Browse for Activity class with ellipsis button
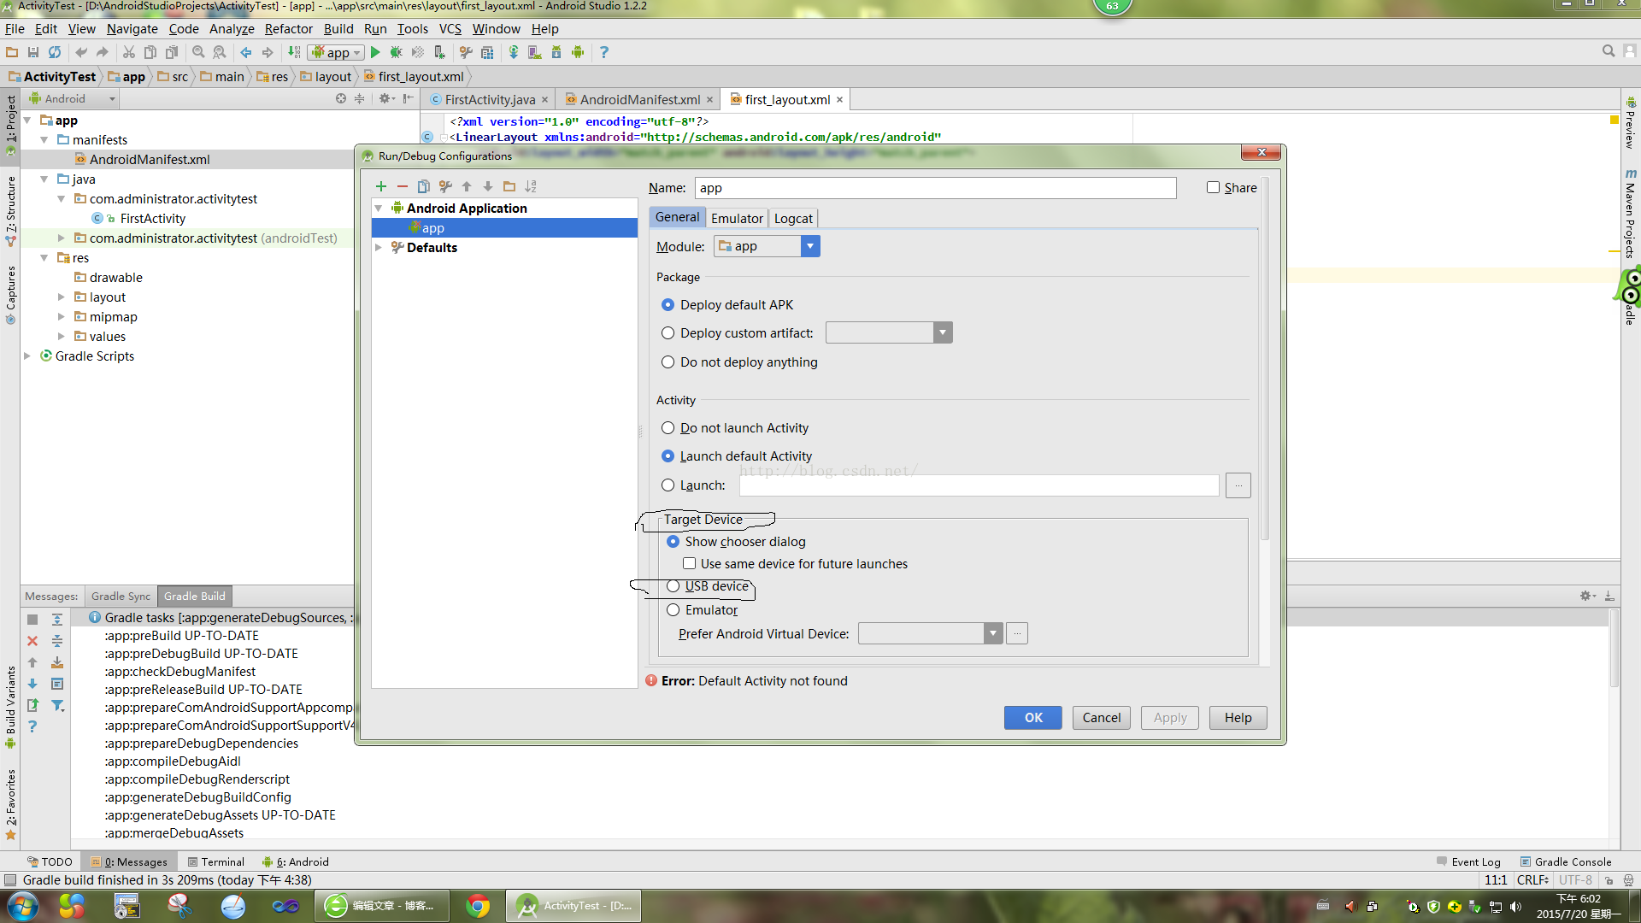This screenshot has height=923, width=1641. [1238, 485]
